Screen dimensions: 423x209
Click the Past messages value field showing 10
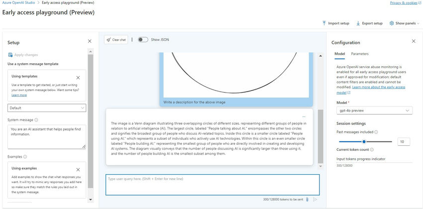[404, 142]
